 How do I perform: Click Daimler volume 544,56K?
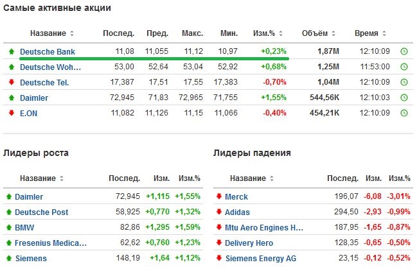coord(324,98)
